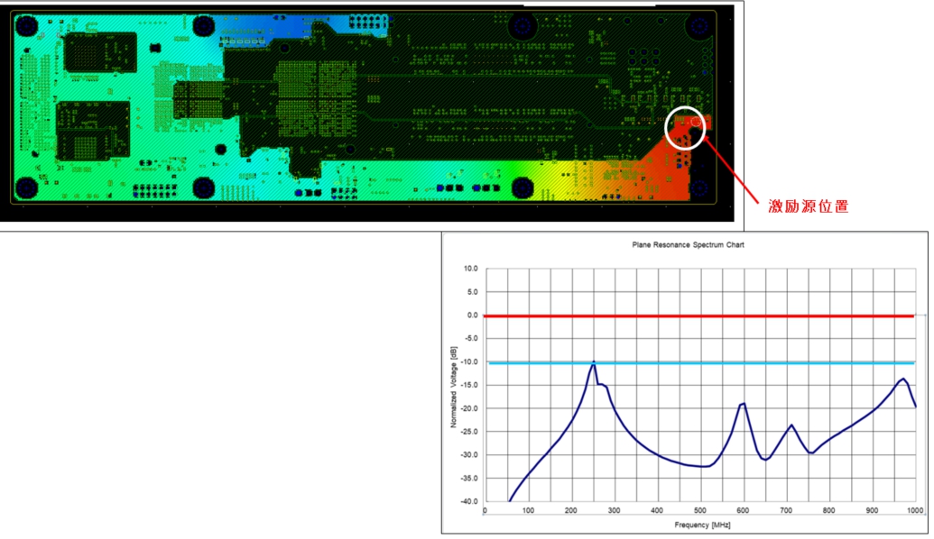This screenshot has height=539, width=934.
Task: Click the curve peak near 970 MHz
Action: [x=902, y=379]
